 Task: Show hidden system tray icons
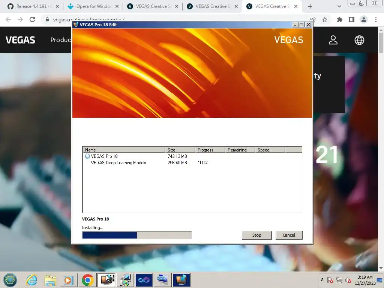322,280
